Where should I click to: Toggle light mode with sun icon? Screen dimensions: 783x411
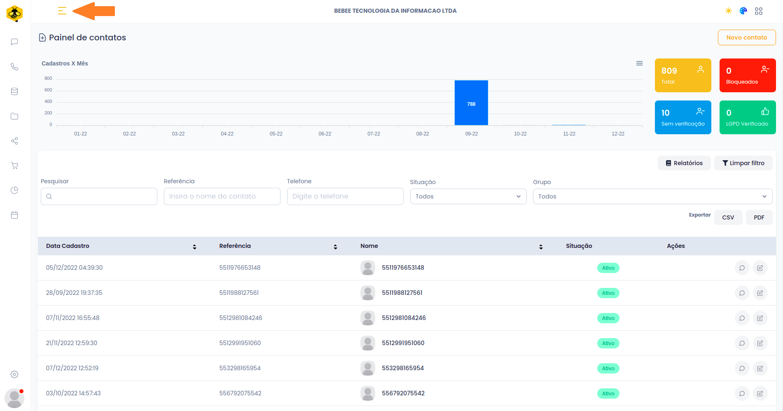click(729, 11)
